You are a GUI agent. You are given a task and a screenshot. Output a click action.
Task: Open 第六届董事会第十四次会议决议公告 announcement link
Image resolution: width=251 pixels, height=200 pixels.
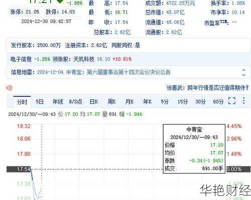129,72
